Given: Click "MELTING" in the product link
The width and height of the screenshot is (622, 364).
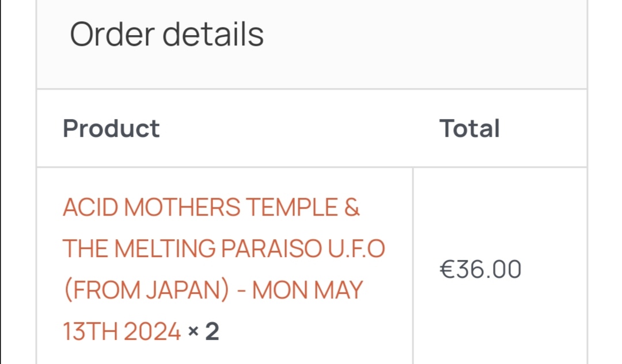Looking at the screenshot, I should [x=165, y=248].
